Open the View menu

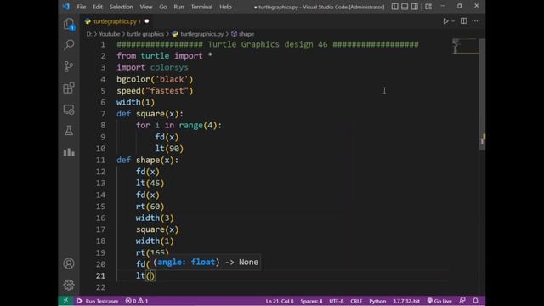pos(146,7)
